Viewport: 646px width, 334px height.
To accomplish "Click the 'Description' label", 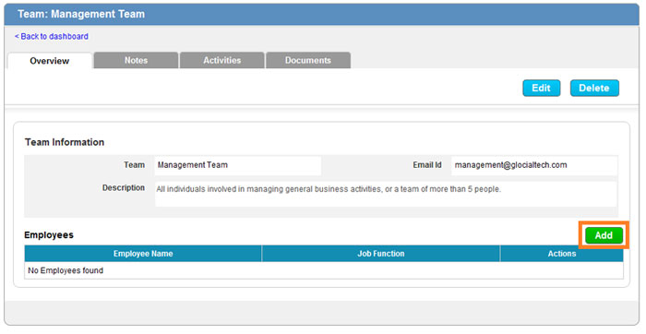I will pyautogui.click(x=124, y=188).
